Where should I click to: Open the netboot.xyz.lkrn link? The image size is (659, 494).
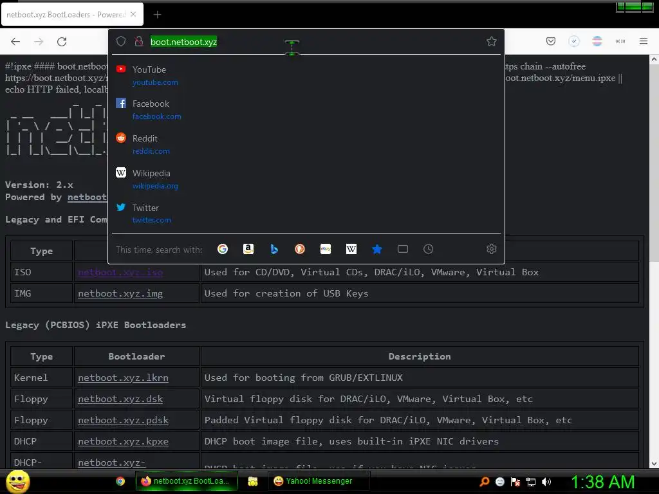[123, 377]
